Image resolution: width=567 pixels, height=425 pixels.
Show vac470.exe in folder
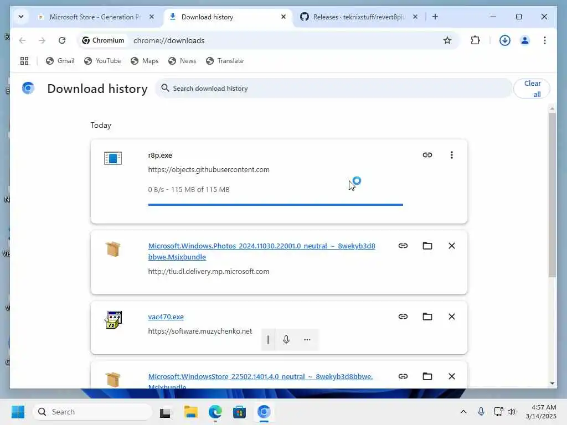(x=427, y=317)
